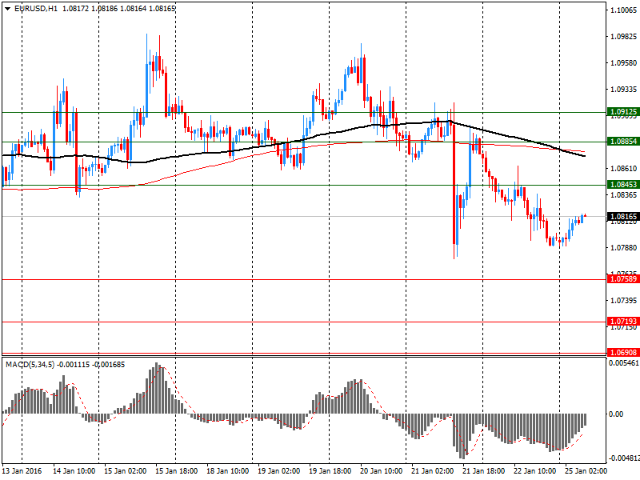Click the 1.09335 price scale value
The height and width of the screenshot is (480, 640).
(x=624, y=89)
